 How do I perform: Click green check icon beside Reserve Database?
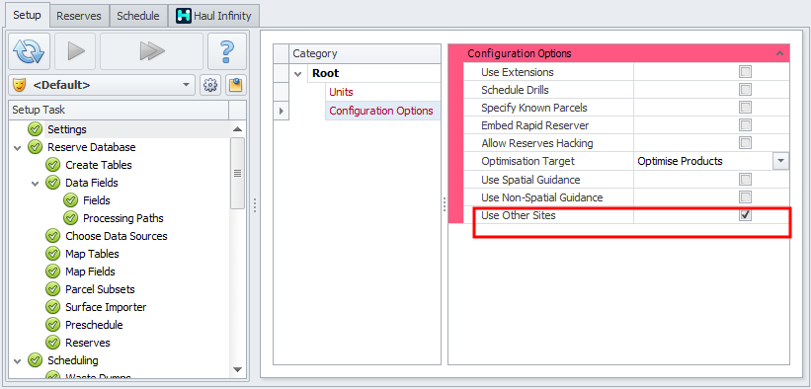coord(35,147)
